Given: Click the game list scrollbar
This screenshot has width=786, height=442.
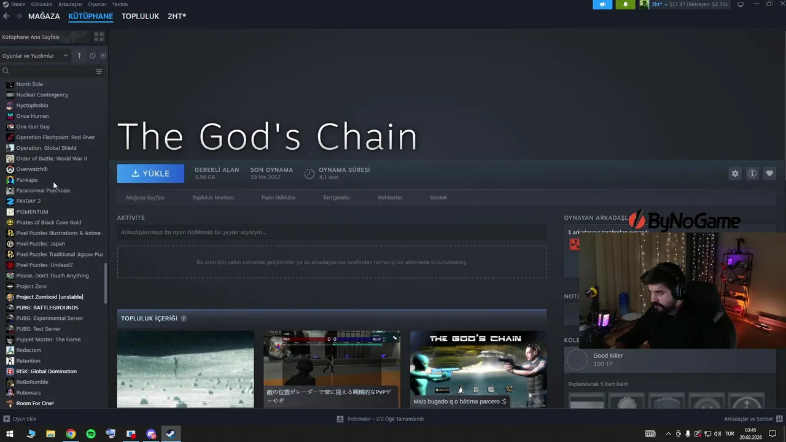Looking at the screenshot, I should (106, 283).
